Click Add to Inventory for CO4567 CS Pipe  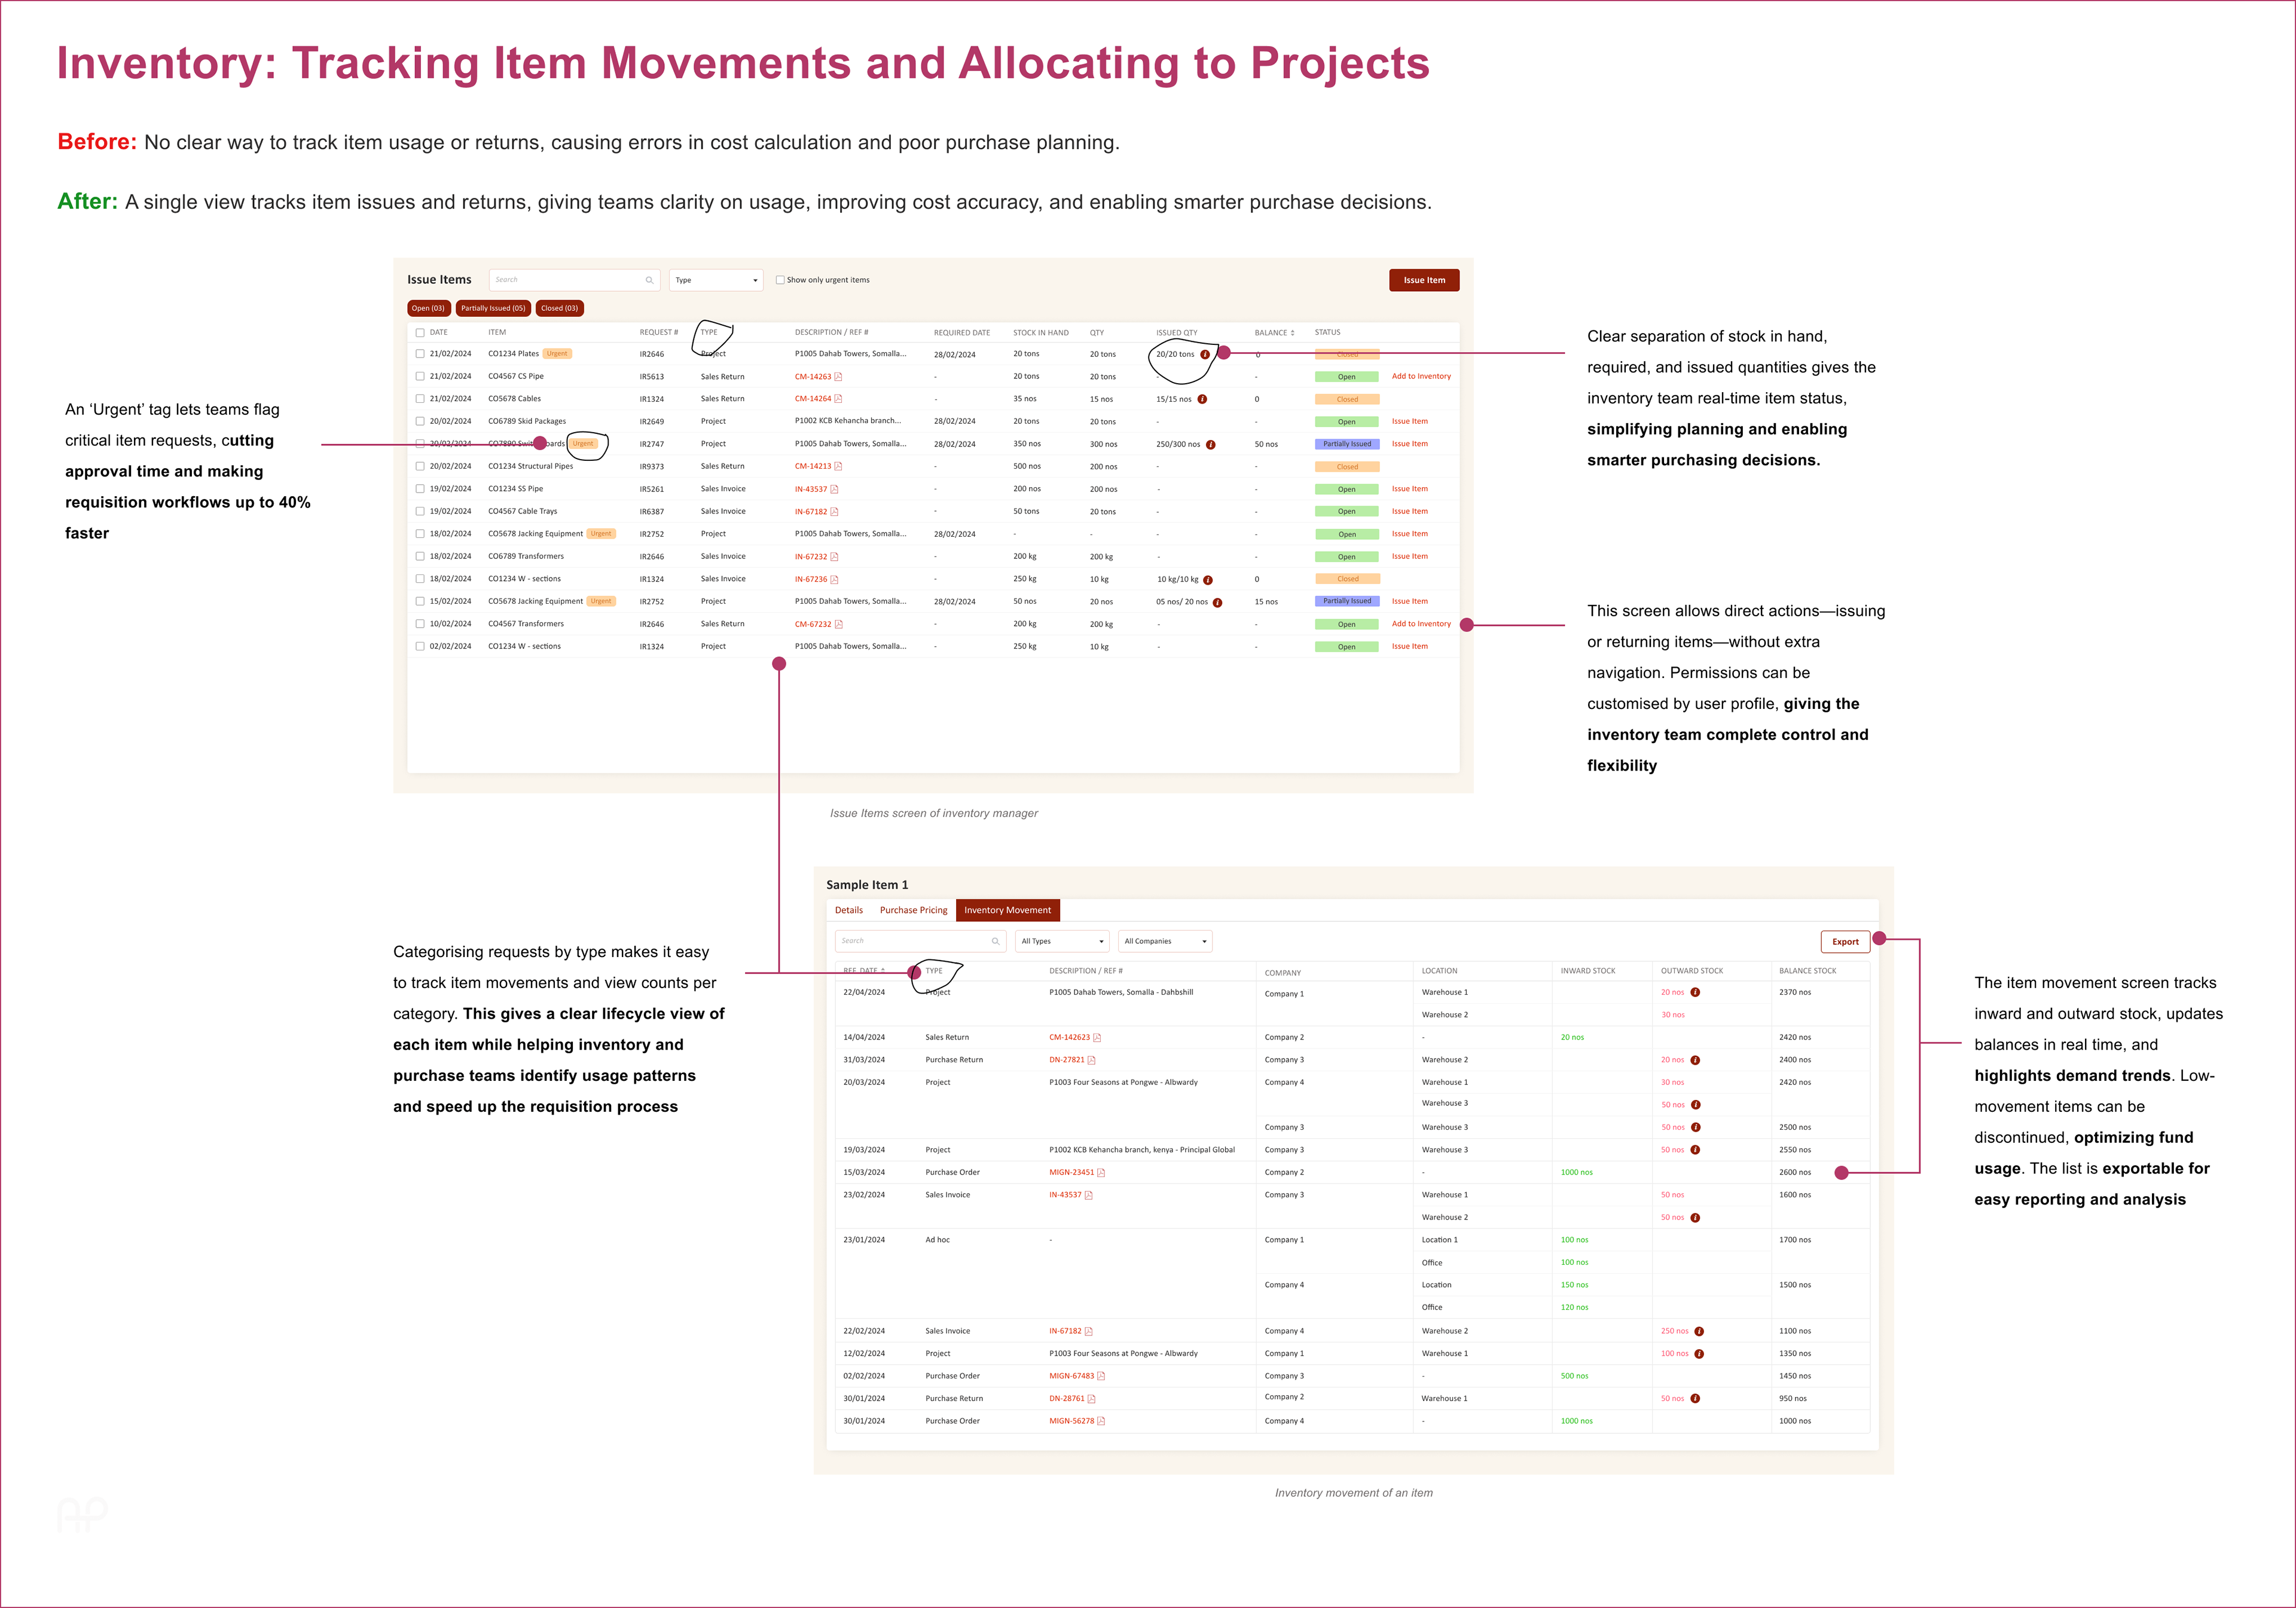[x=1420, y=377]
